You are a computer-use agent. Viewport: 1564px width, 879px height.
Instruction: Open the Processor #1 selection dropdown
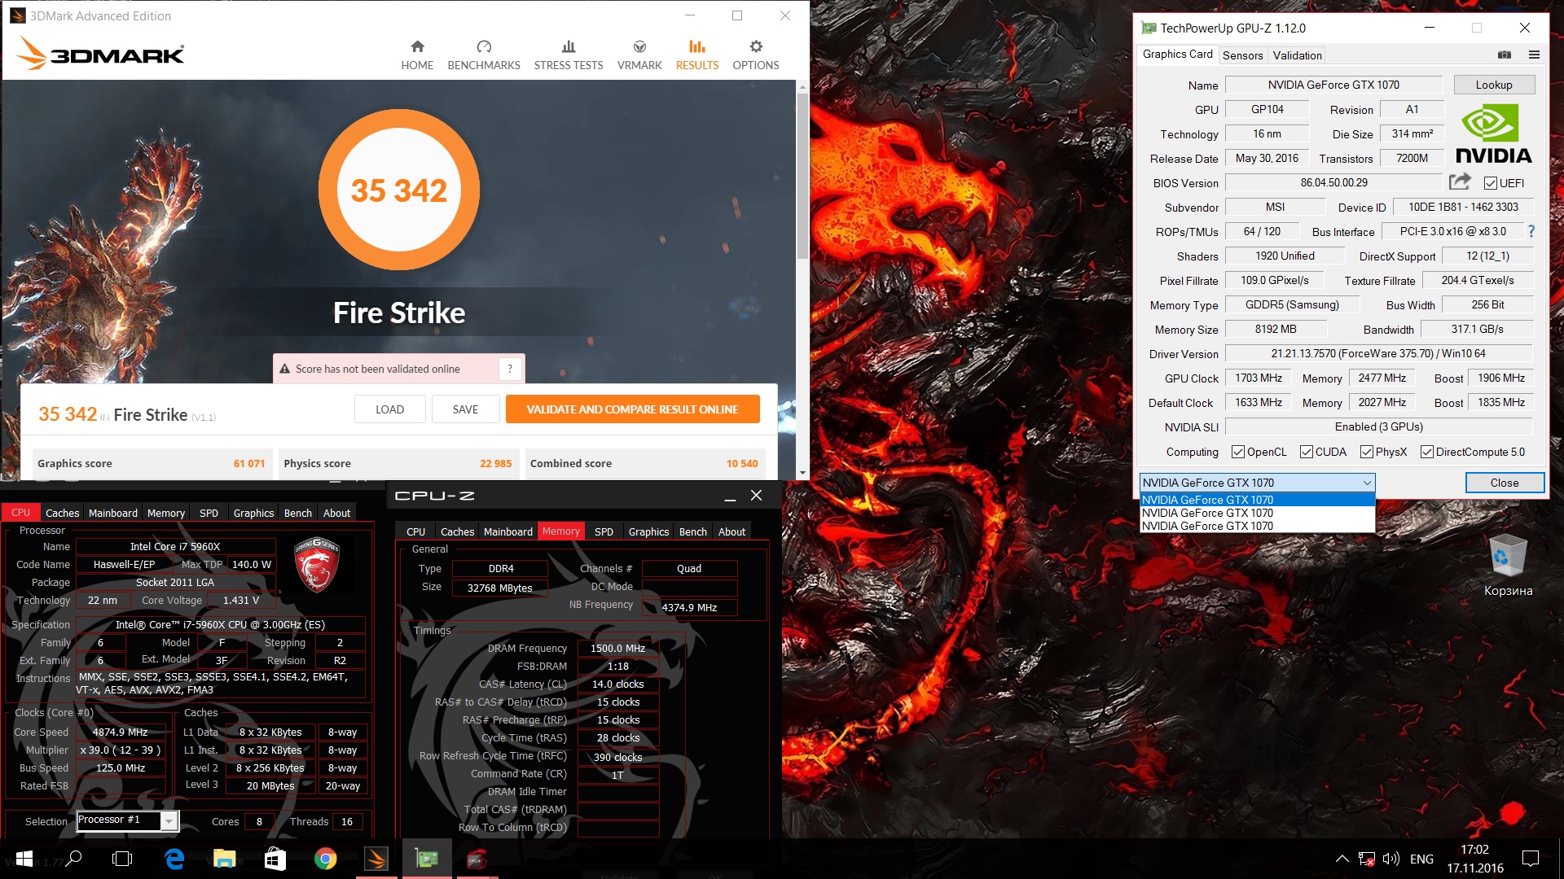[169, 820]
